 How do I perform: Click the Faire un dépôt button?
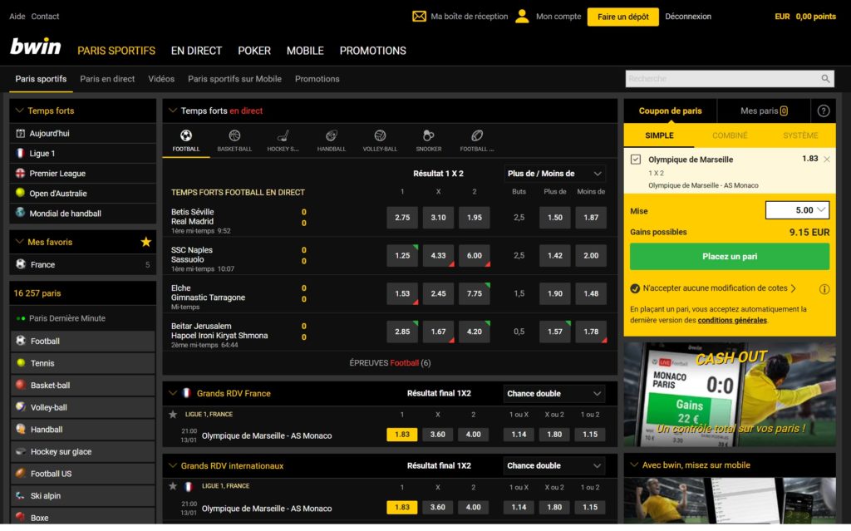tap(623, 17)
